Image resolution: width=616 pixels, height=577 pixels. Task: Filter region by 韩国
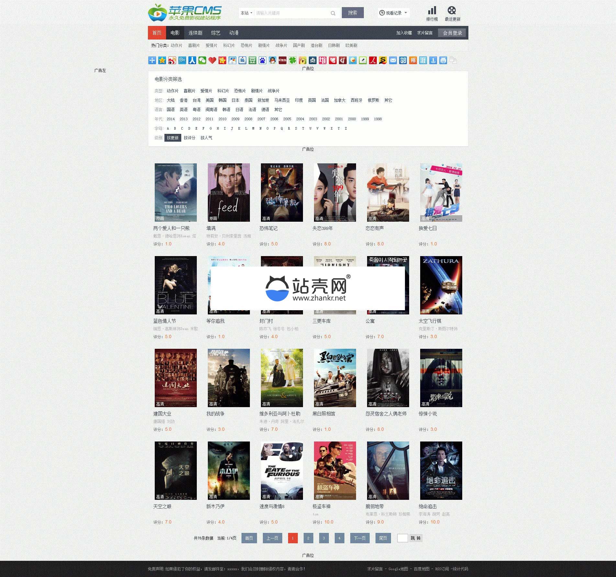222,100
